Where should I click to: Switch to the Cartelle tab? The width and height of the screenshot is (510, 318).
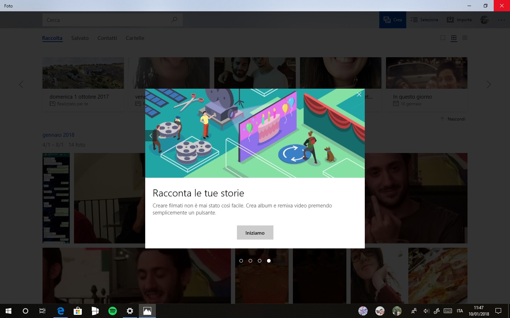click(135, 38)
